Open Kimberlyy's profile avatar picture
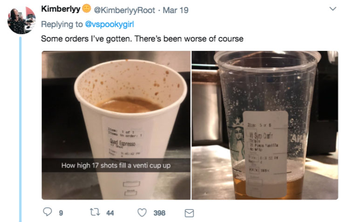Screen dimensions: 354x222 coord(21,20)
